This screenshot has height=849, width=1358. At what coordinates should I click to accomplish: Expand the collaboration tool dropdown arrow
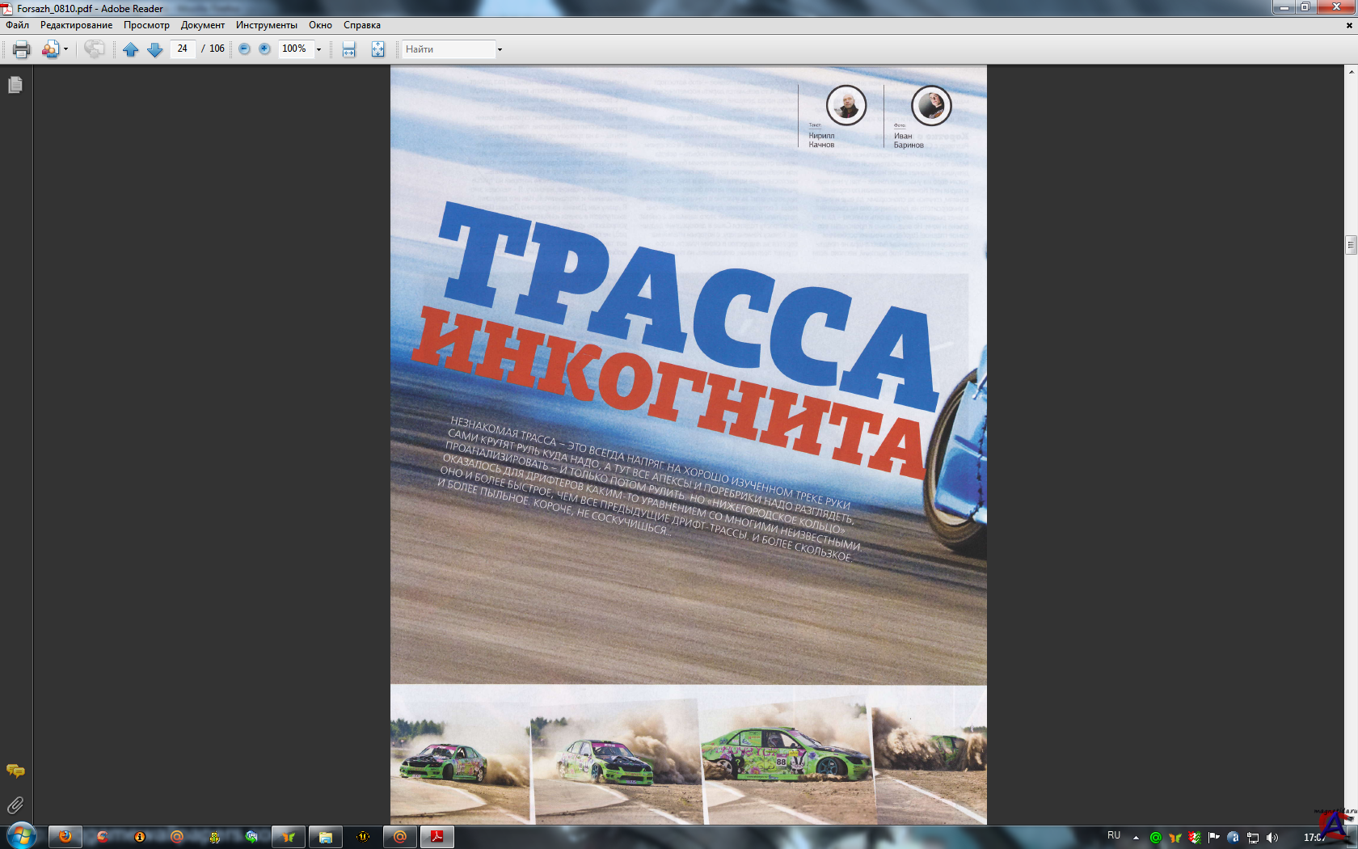65,49
